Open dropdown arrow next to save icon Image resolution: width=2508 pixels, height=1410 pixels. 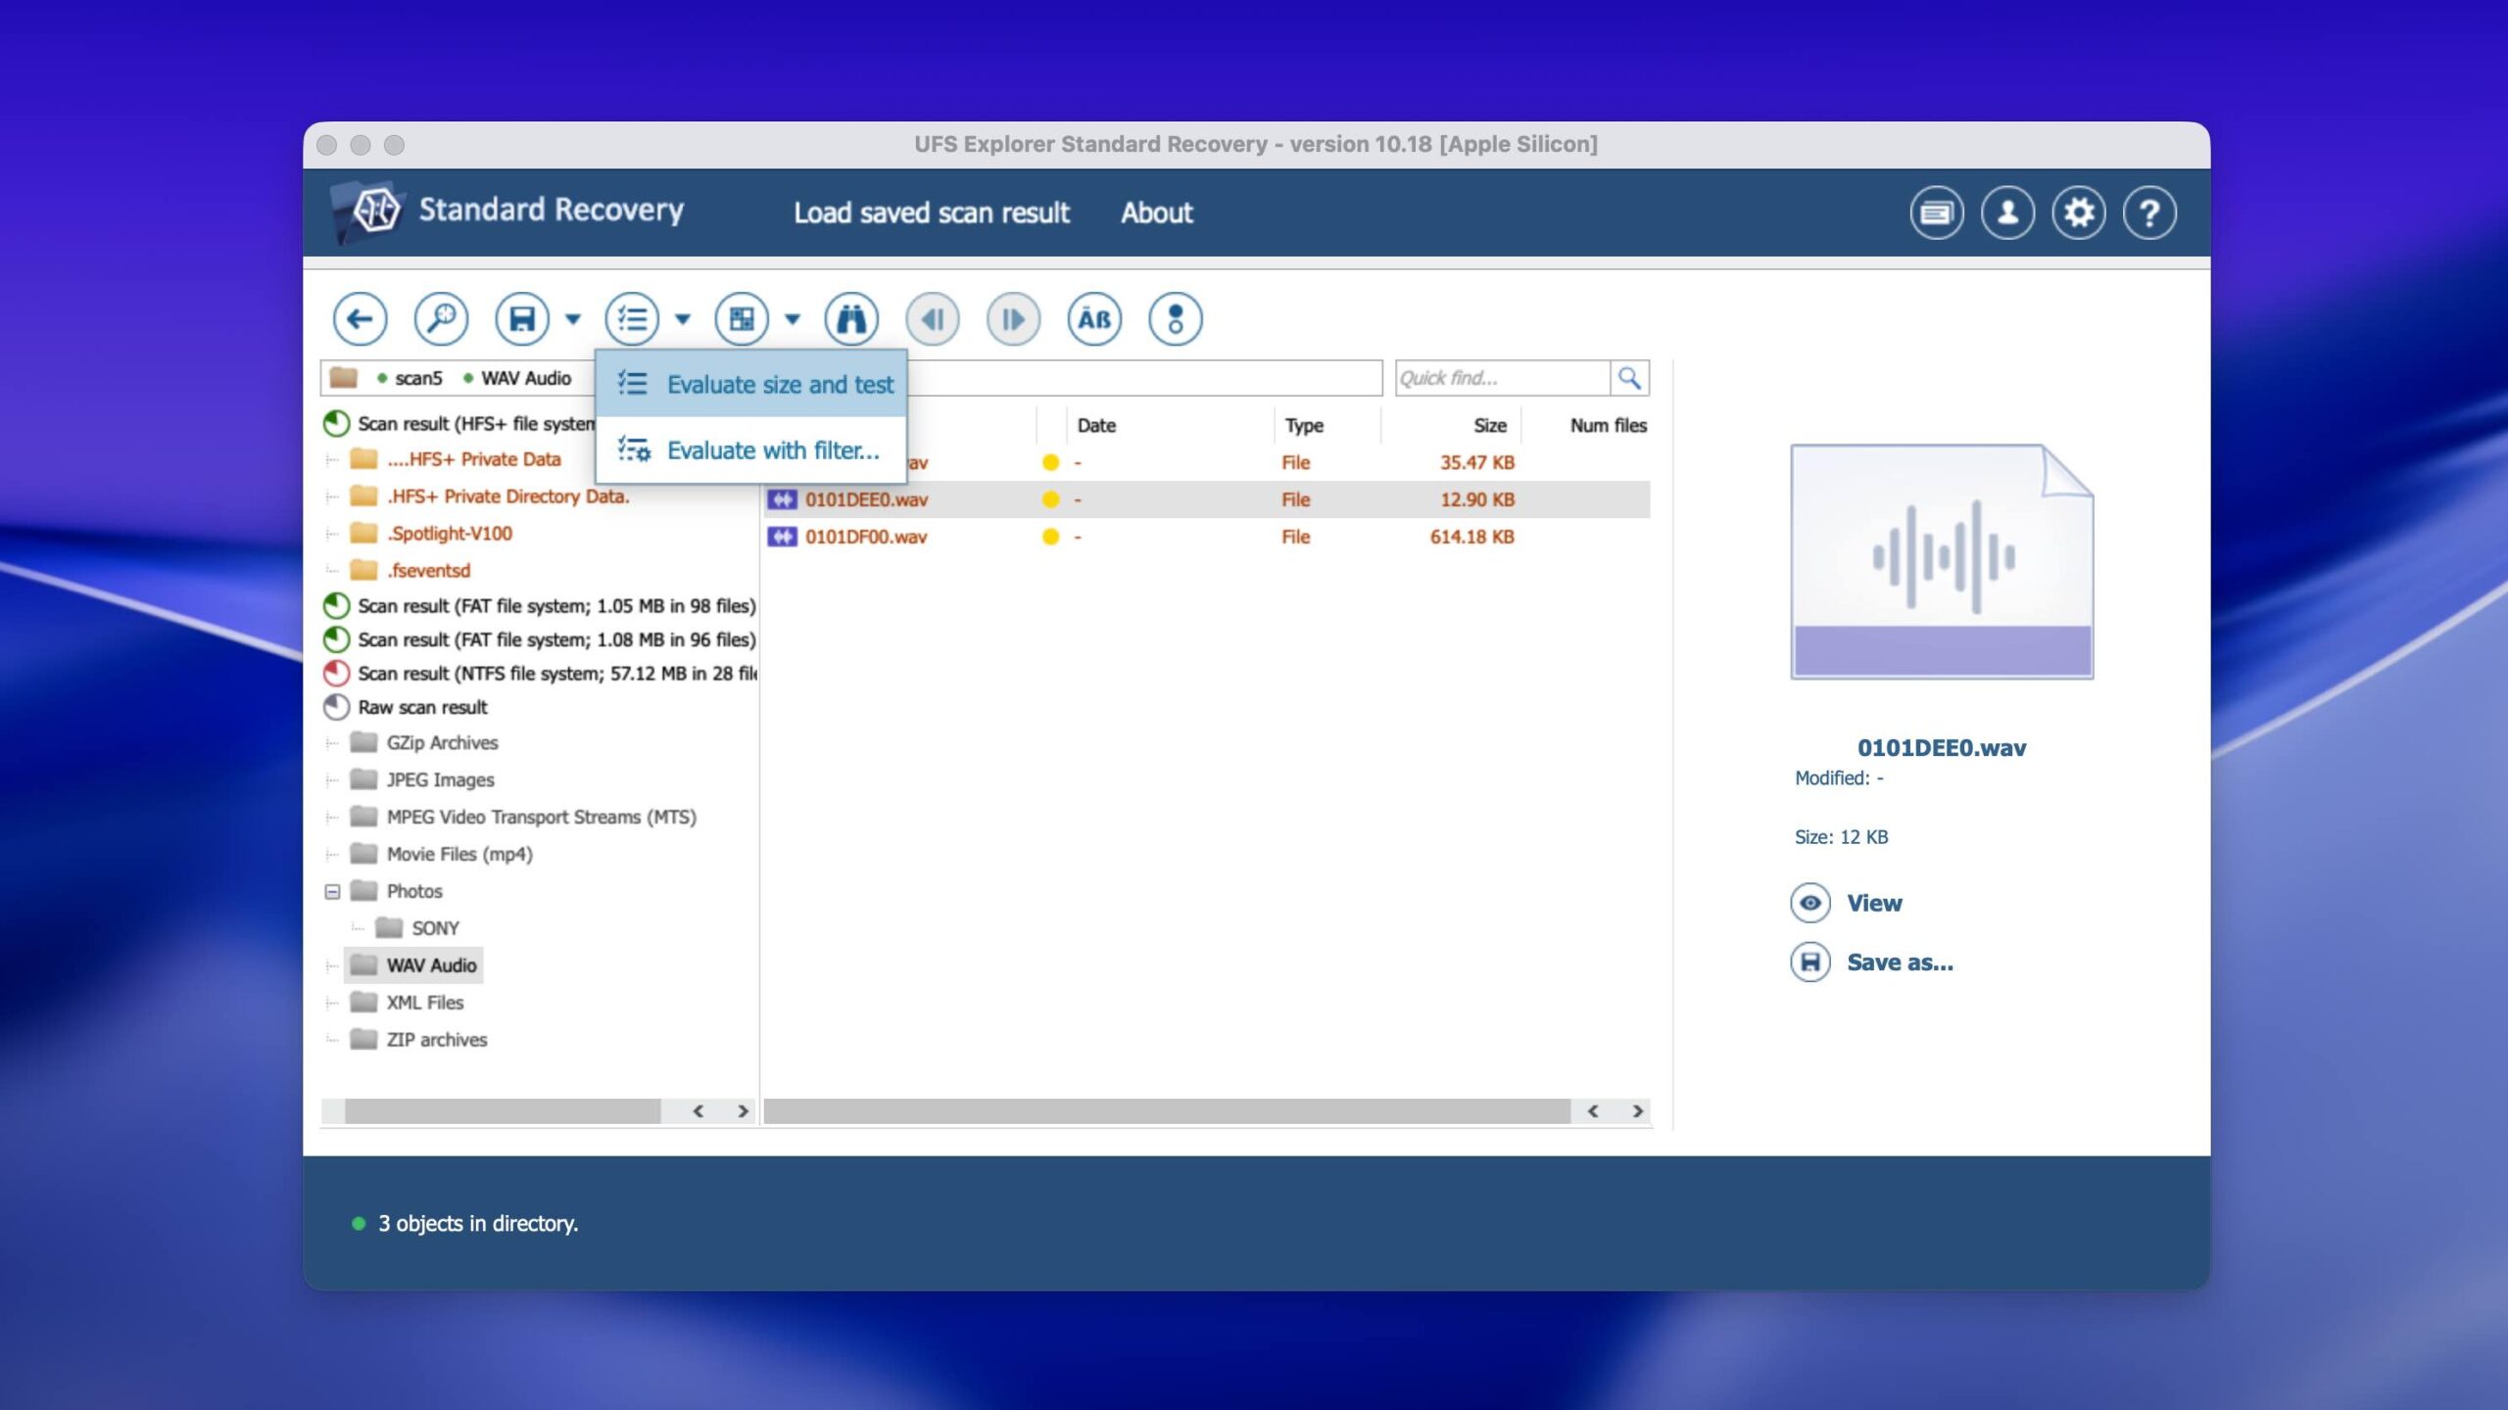click(x=573, y=319)
